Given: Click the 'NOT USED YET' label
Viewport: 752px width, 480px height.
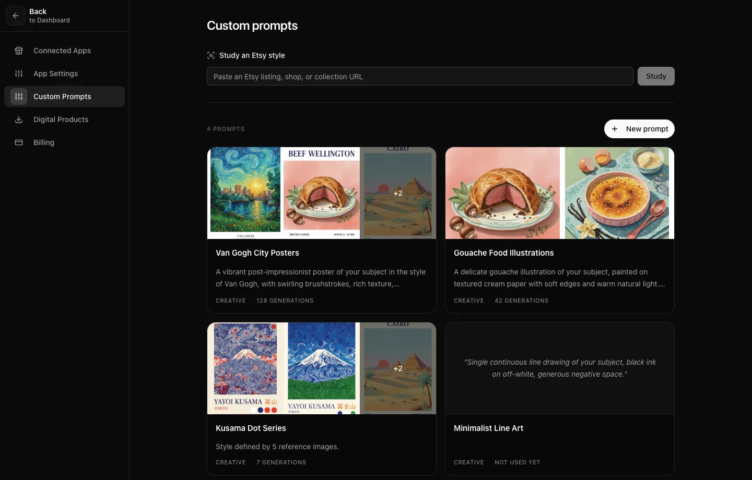Looking at the screenshot, I should click(x=518, y=462).
